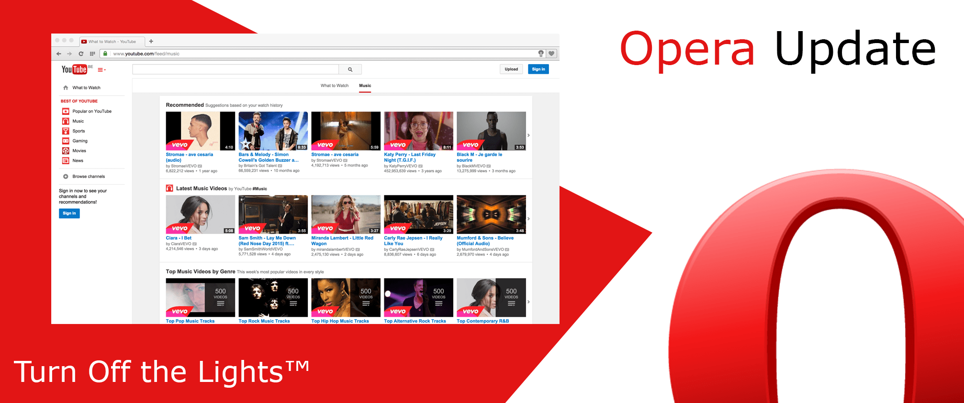Image resolution: width=964 pixels, height=403 pixels.
Task: Click the browser back arrow
Action: pos(59,54)
